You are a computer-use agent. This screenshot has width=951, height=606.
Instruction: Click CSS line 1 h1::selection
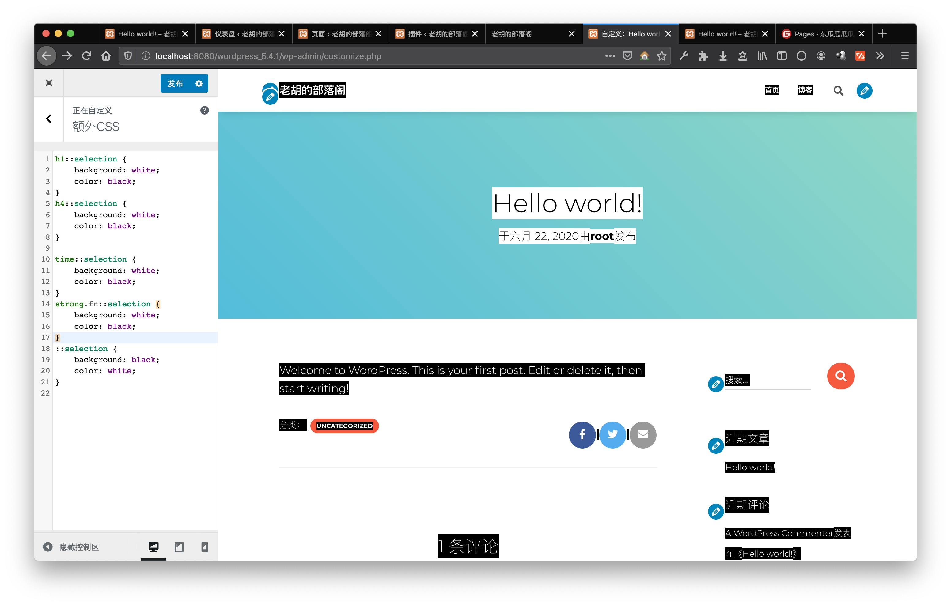click(86, 159)
